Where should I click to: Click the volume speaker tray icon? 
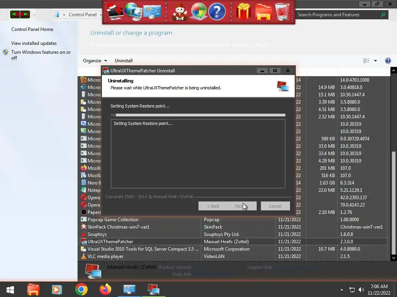coord(361,290)
